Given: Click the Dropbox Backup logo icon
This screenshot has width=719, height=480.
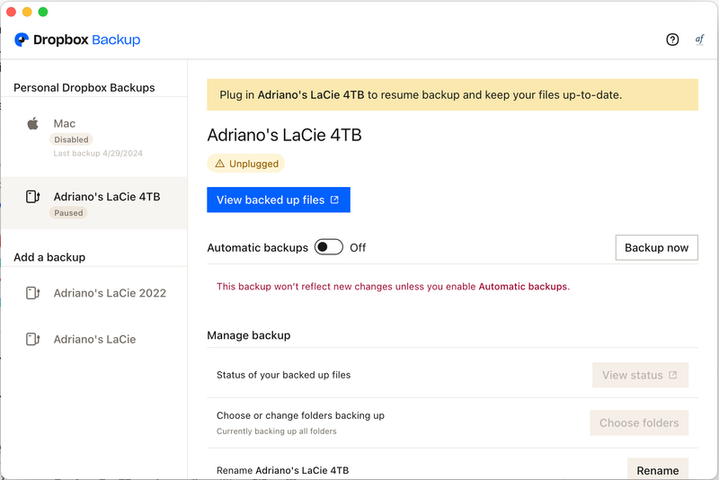Looking at the screenshot, I should coord(22,40).
